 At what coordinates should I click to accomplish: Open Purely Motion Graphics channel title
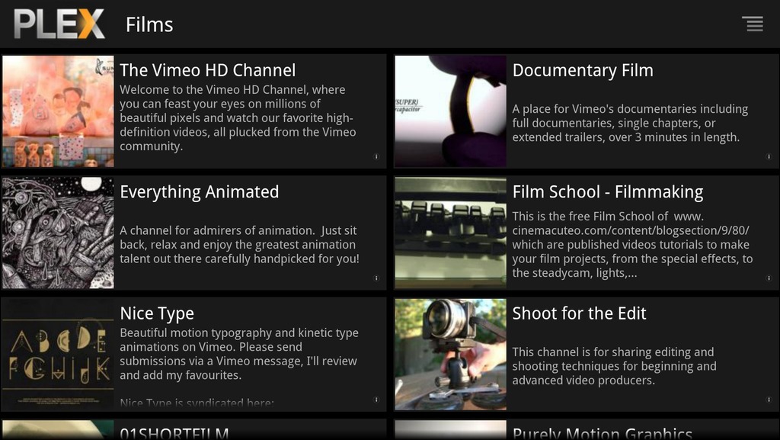pyautogui.click(x=603, y=433)
